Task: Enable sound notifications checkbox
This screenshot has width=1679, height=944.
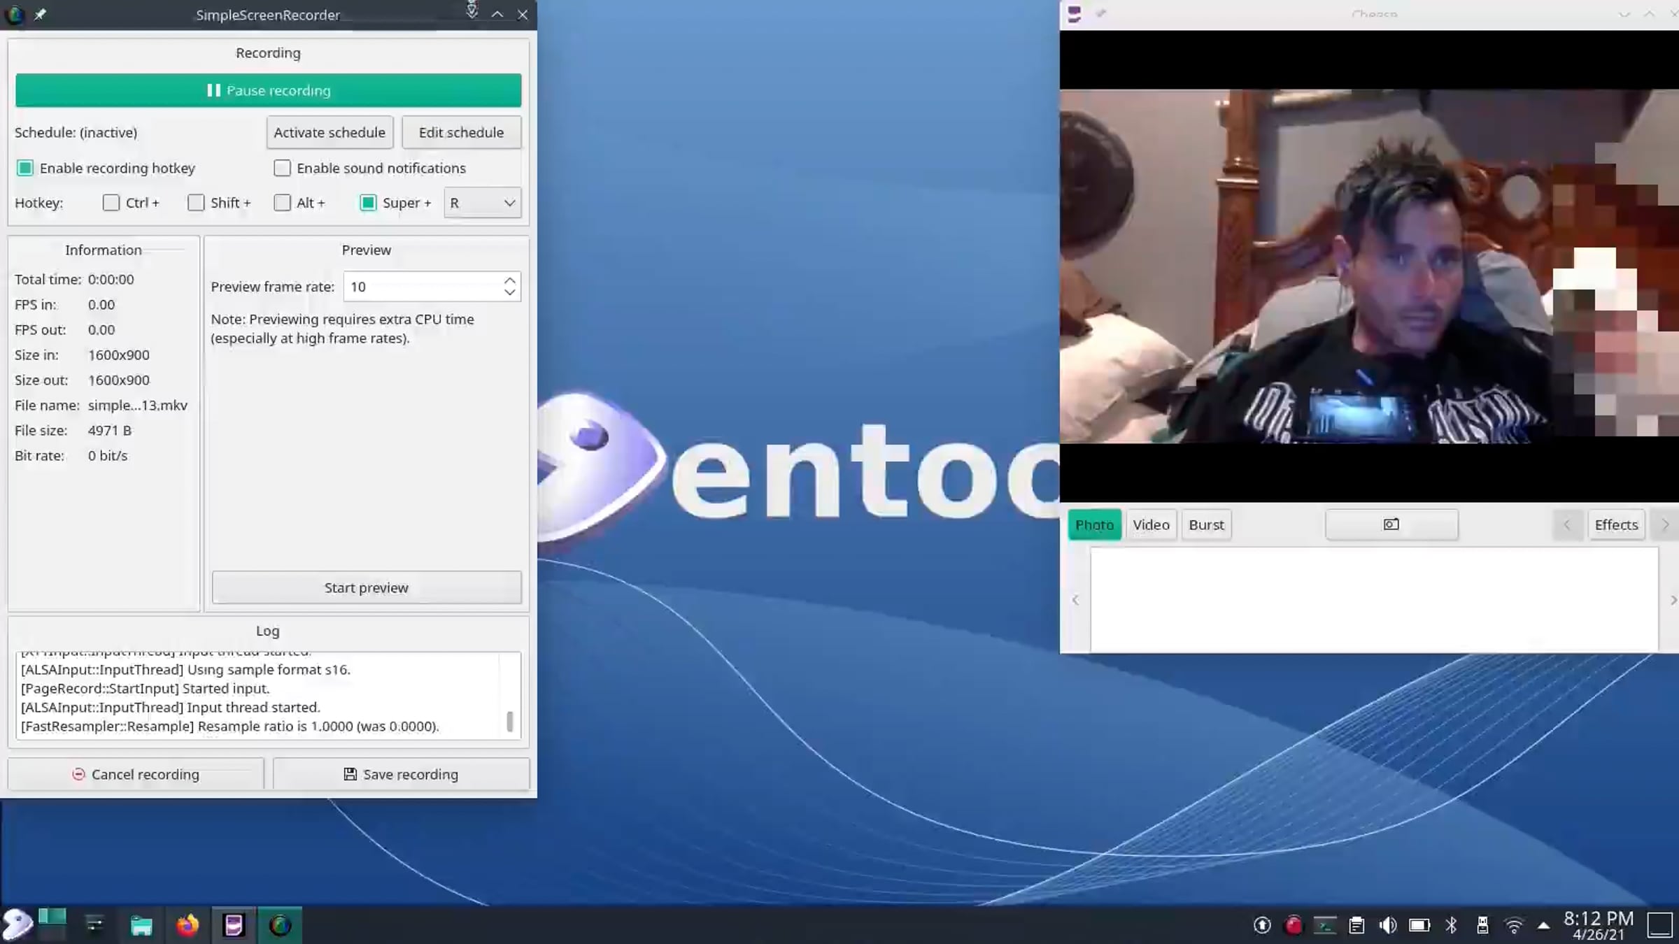Action: coord(282,168)
